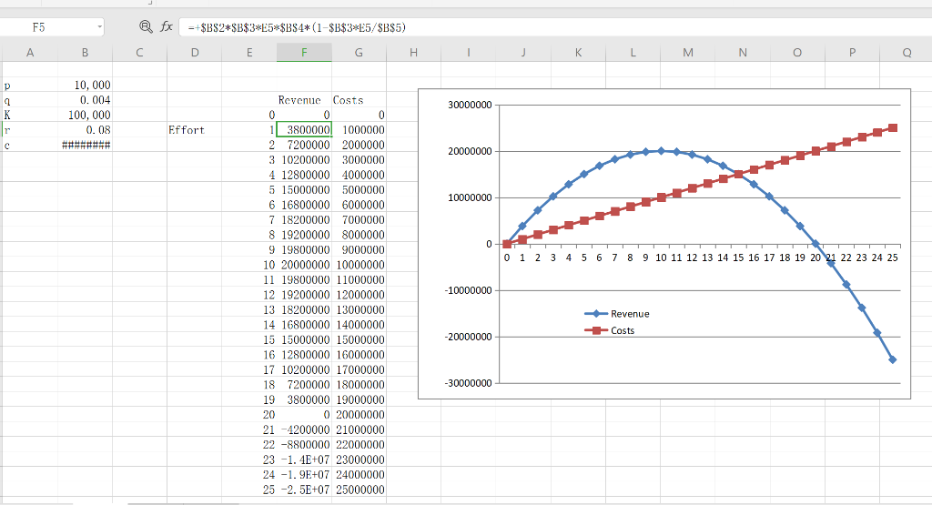The image size is (932, 505).
Task: Select the active cell showing 3800000 beside effort 1
Action: [x=304, y=129]
